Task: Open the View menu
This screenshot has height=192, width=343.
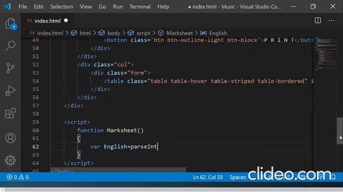Action: (x=86, y=6)
